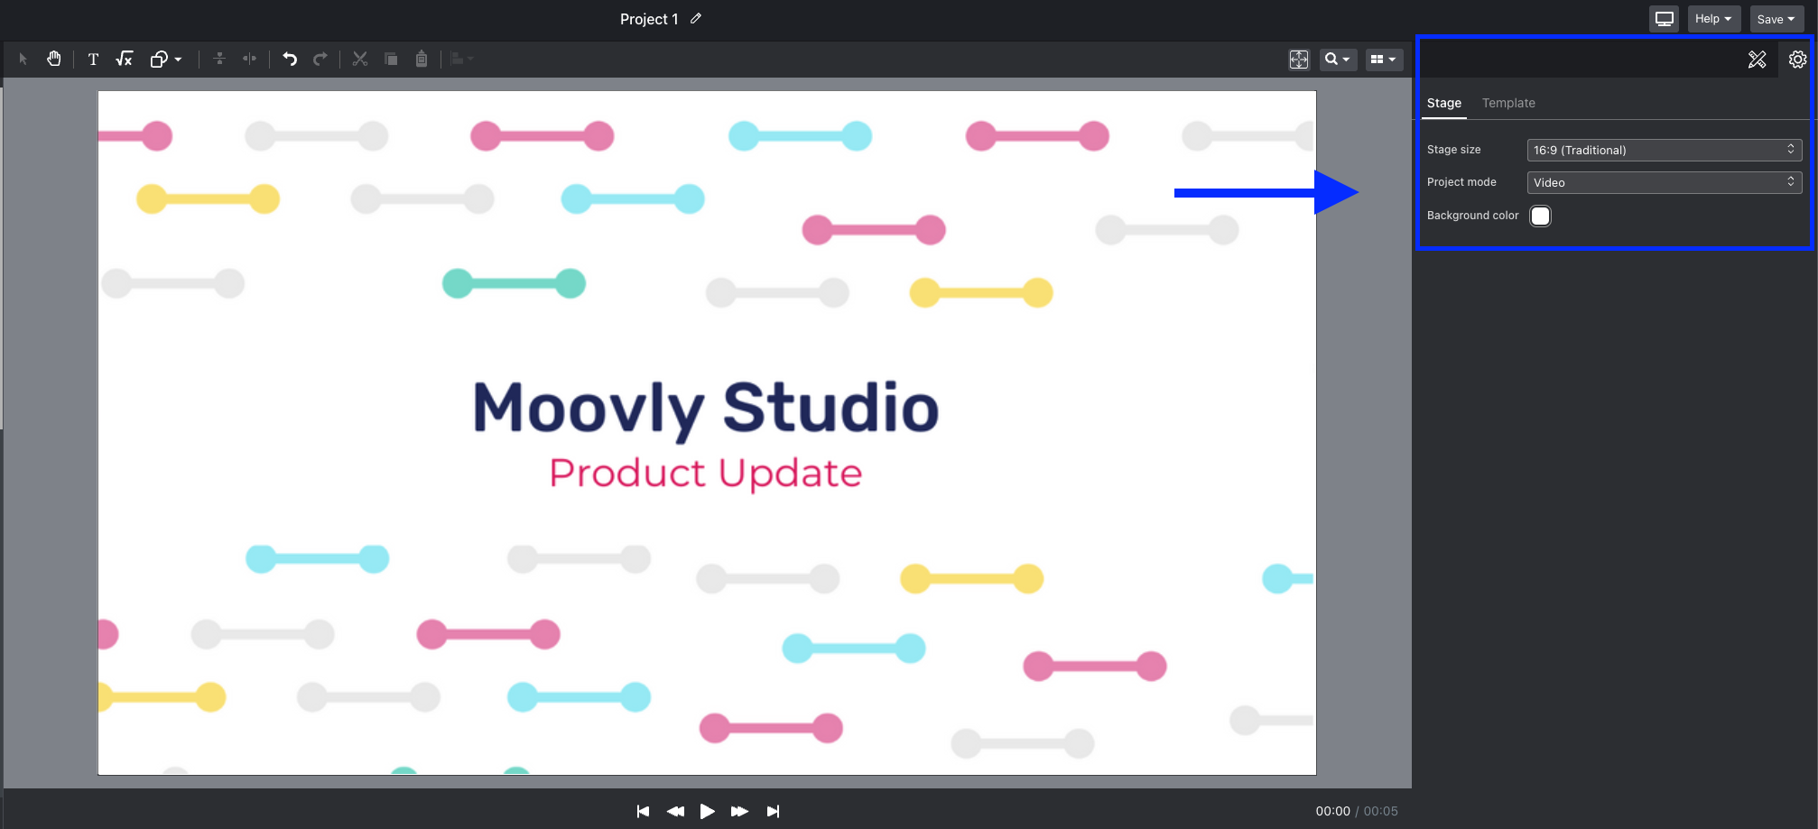
Task: Activate the hand pan tool
Action: (x=54, y=59)
